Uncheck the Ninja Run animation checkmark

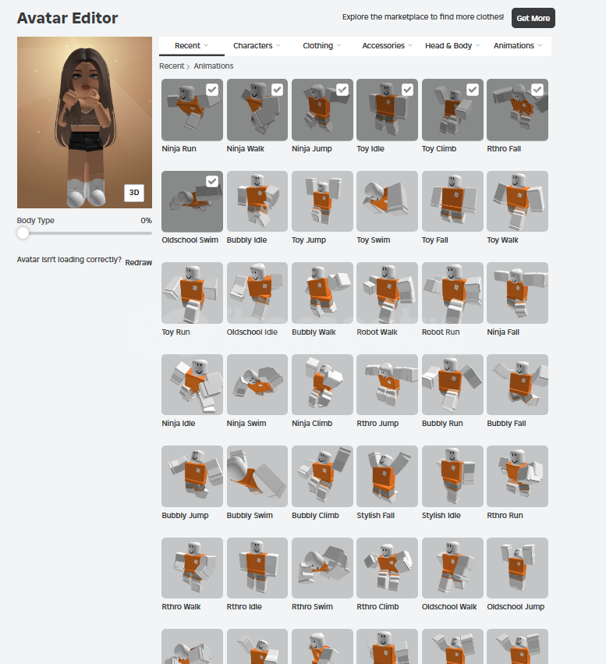pos(212,90)
